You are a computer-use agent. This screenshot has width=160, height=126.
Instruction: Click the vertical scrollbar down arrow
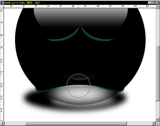(x=157, y=119)
